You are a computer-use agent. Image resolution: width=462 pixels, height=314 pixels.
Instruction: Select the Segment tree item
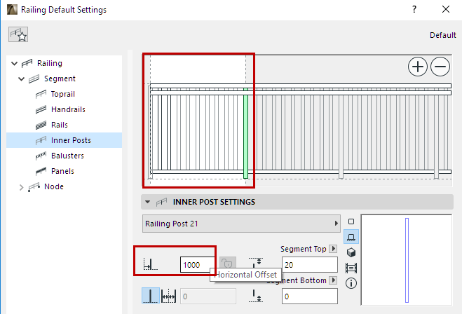pos(60,78)
